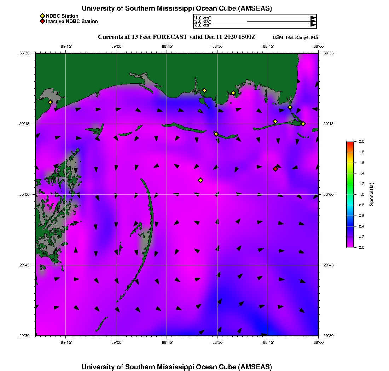Click the bottom footer Ocean Cube title
389x371 pixels.
click(x=177, y=367)
